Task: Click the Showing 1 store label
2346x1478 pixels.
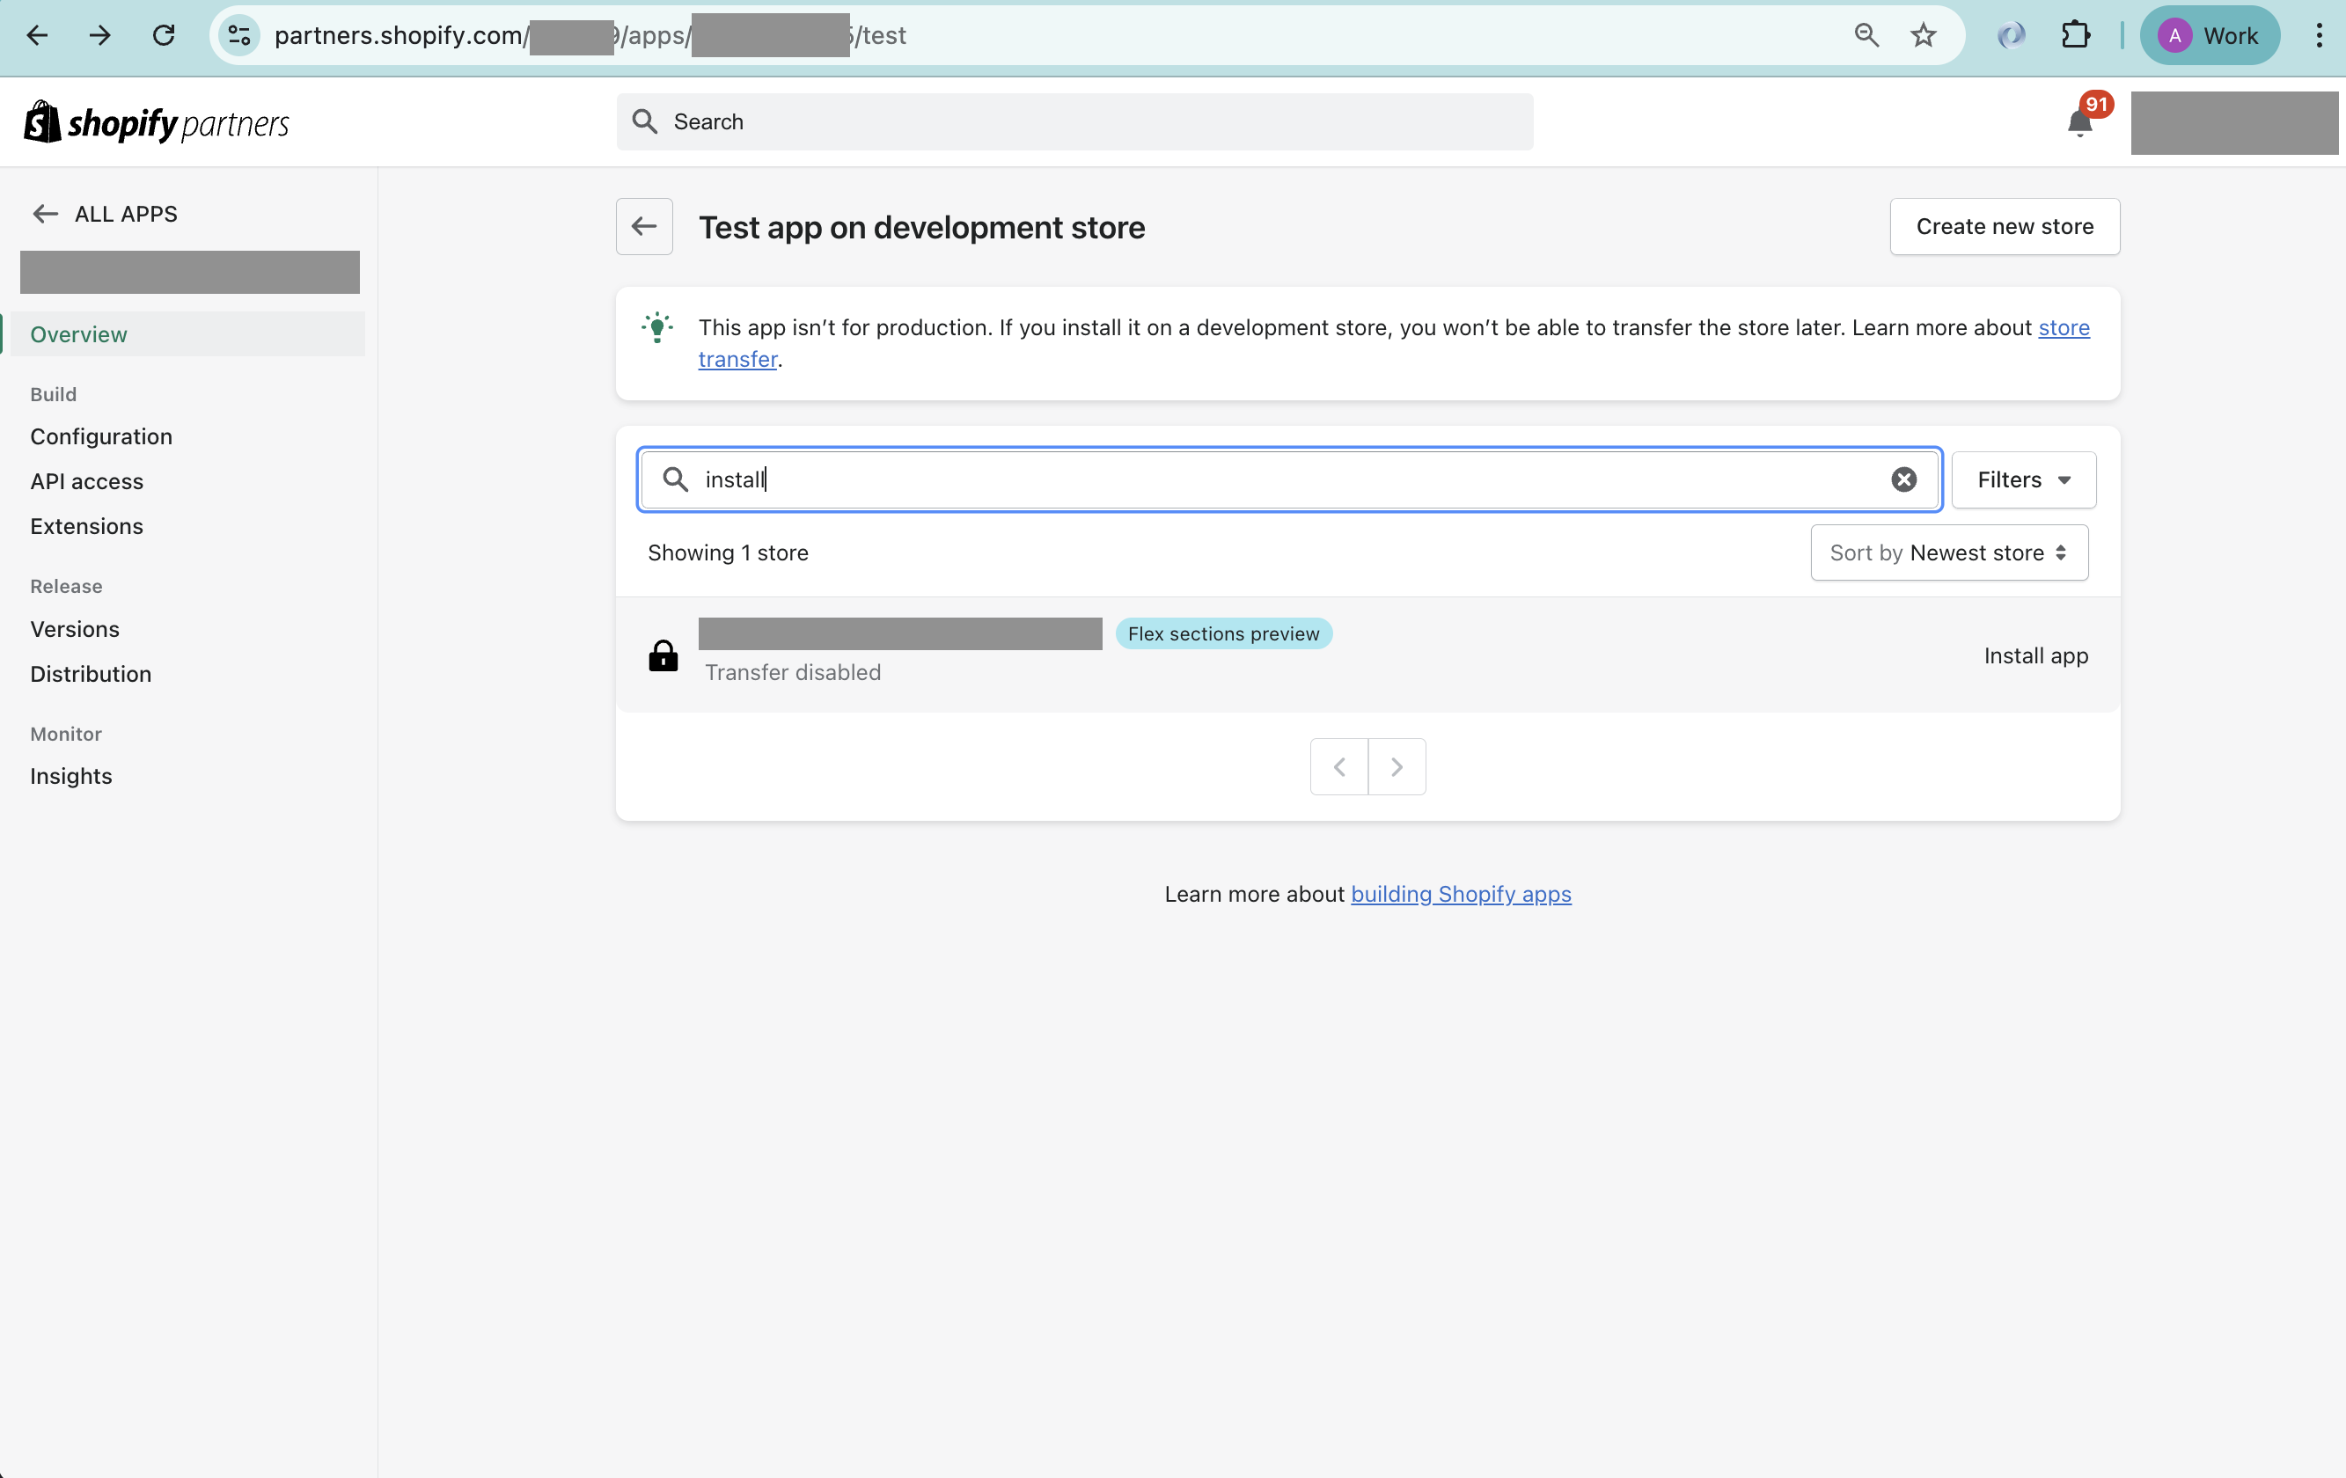Action: 728,552
